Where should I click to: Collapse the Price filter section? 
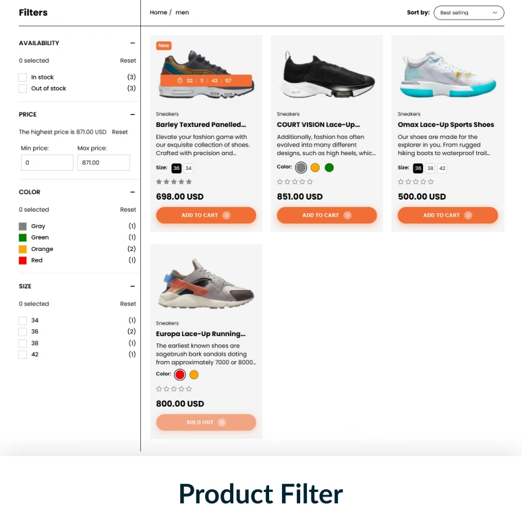point(132,115)
